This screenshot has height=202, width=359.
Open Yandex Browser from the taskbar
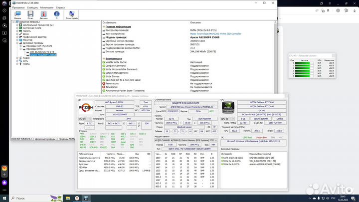pos(77,198)
